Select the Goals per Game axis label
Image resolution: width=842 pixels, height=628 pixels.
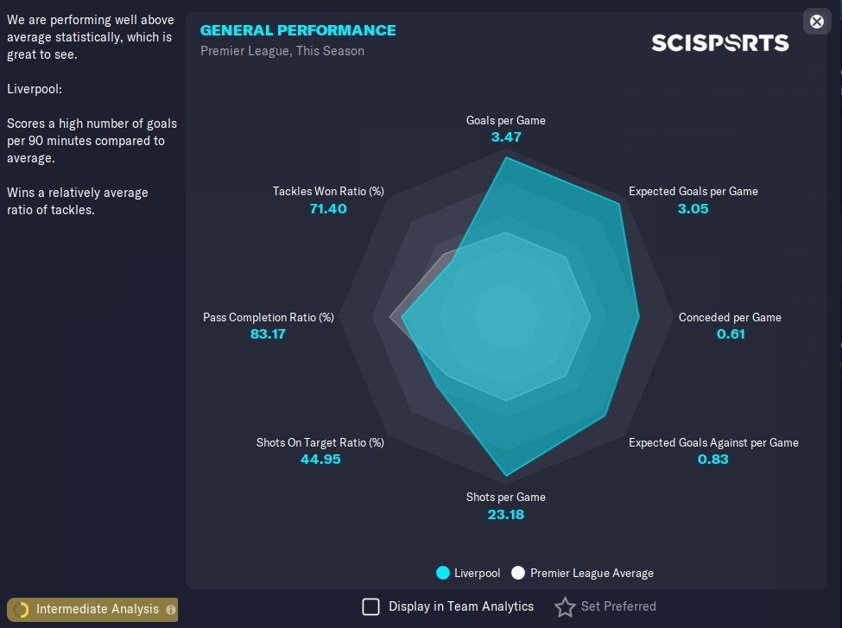coord(506,120)
